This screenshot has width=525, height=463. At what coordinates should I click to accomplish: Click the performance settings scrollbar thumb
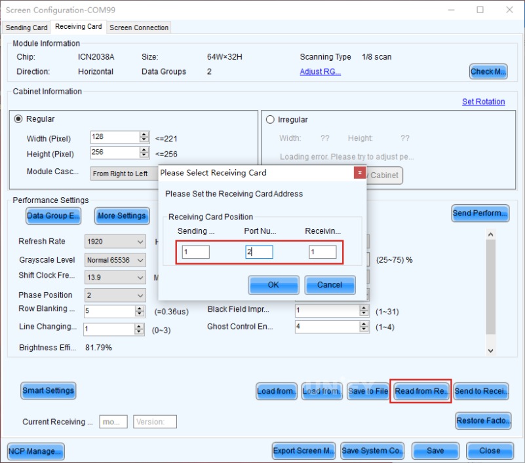(x=490, y=287)
